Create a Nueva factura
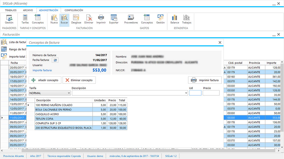The image size is (284, 159). pyautogui.click(x=54, y=19)
